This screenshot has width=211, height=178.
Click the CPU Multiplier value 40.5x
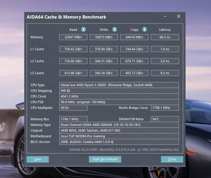(x=73, y=108)
